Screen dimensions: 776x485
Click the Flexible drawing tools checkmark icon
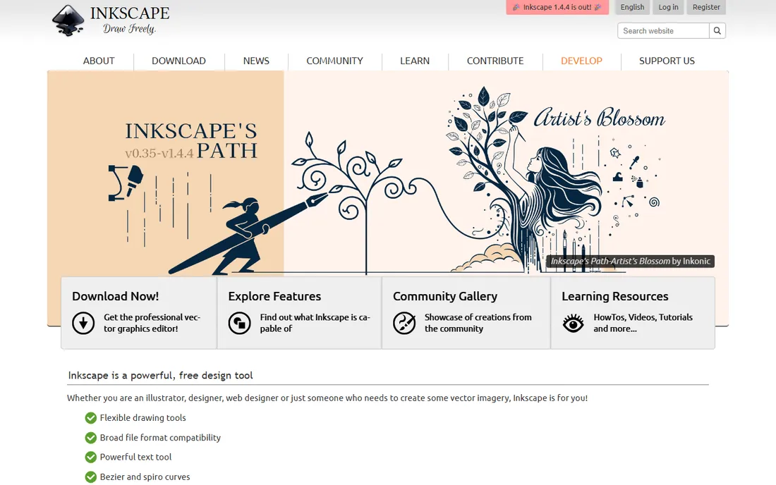[90, 418]
